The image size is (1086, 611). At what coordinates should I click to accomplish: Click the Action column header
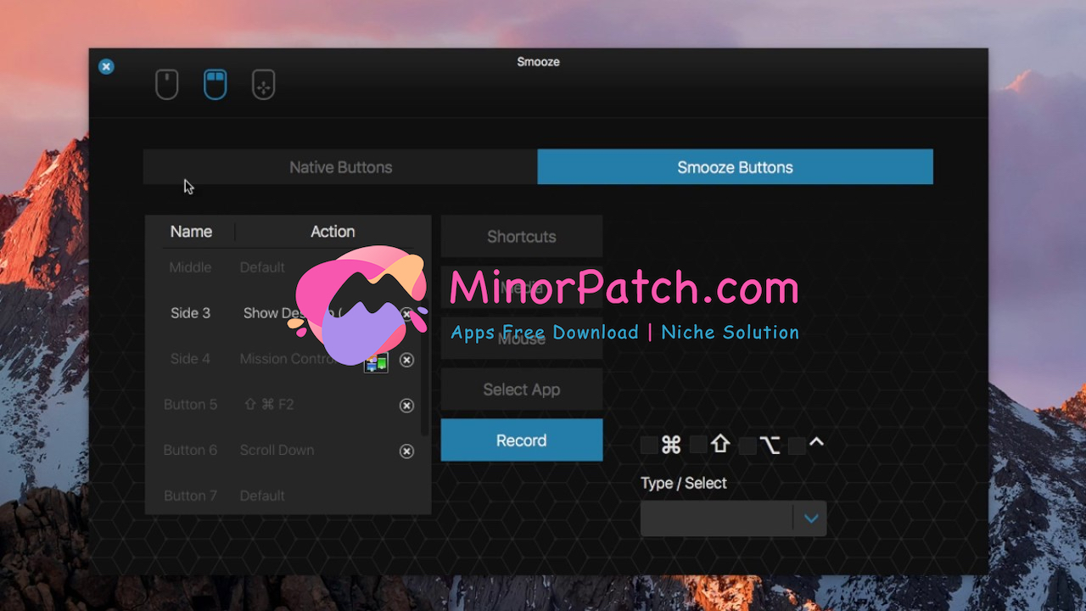point(333,232)
